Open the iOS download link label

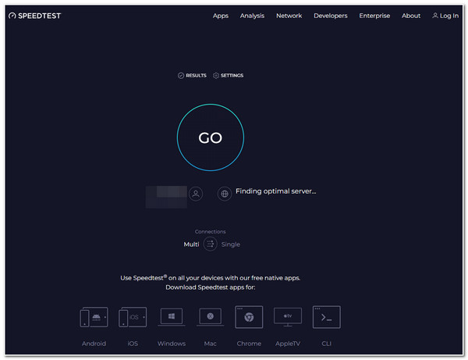[133, 344]
